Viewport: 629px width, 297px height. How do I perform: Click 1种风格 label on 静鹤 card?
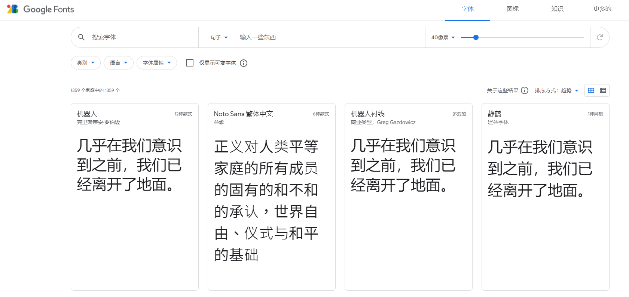tap(595, 114)
